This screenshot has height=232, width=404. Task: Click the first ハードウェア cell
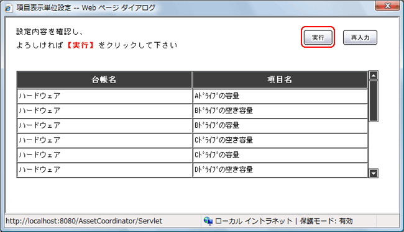coord(104,96)
